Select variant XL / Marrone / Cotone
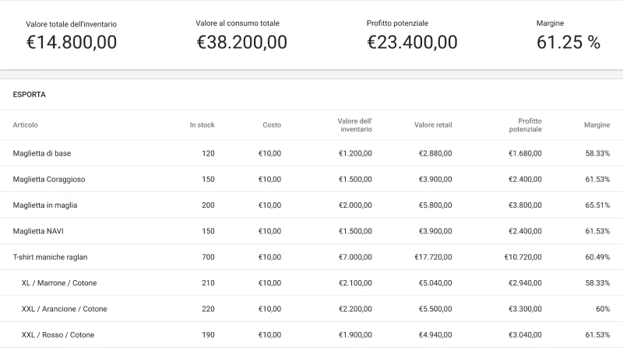Image resolution: width=623 pixels, height=350 pixels. (x=59, y=283)
